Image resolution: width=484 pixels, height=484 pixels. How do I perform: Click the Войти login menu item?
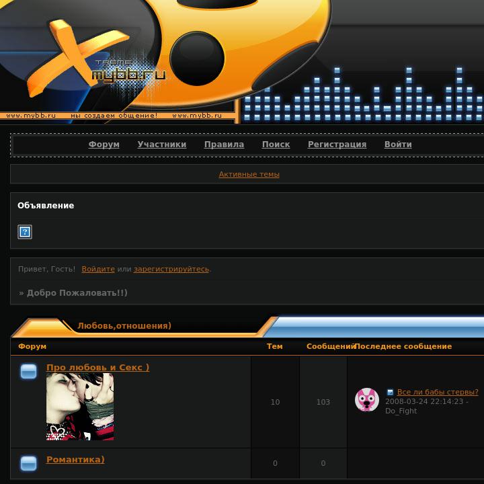(398, 144)
